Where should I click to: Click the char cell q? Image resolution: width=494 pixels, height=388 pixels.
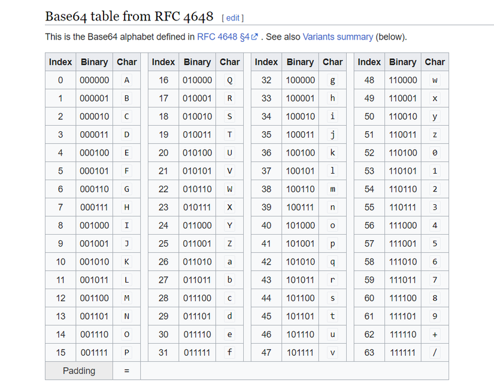point(332,262)
